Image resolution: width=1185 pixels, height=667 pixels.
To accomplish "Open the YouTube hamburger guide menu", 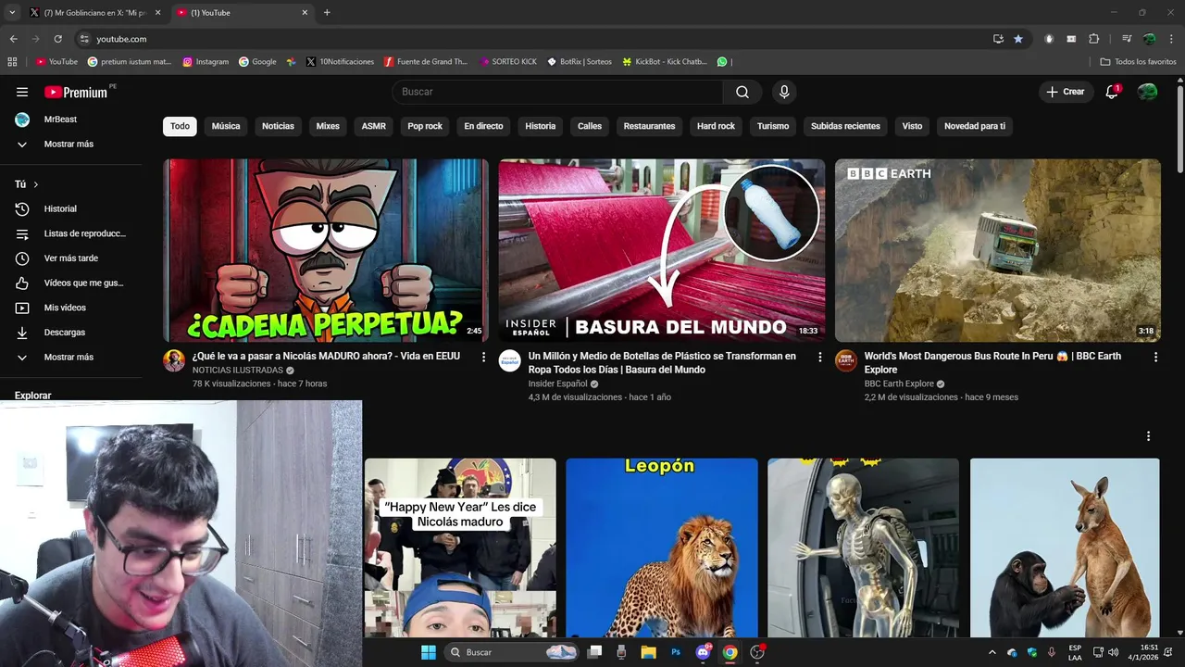I will point(22,92).
